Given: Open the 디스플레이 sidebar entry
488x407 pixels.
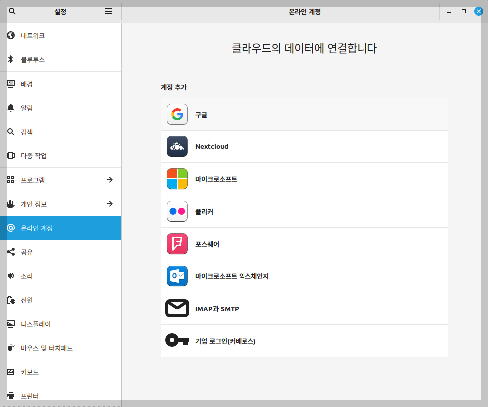Looking at the screenshot, I should click(x=60, y=324).
